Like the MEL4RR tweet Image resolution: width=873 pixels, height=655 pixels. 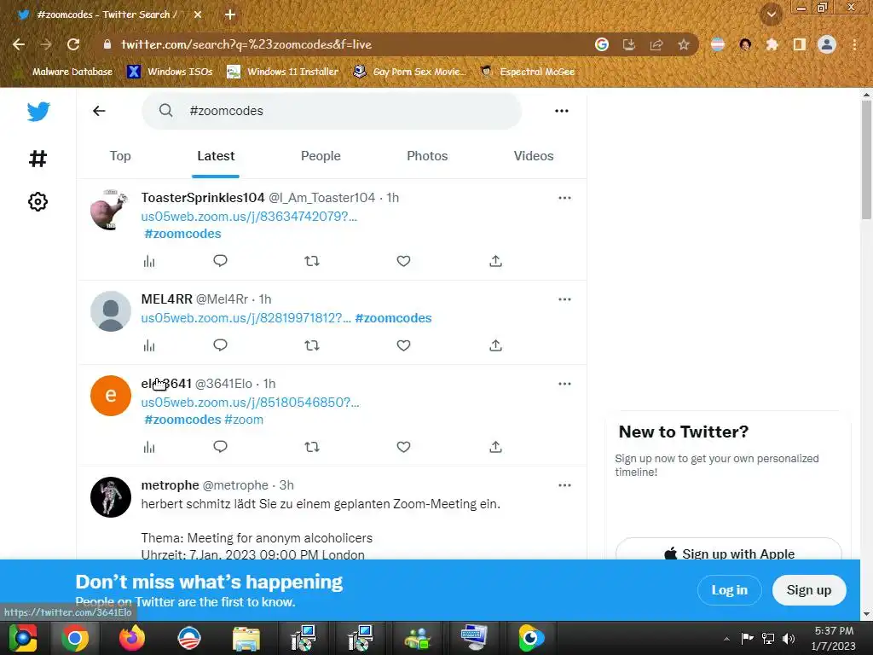[403, 345]
